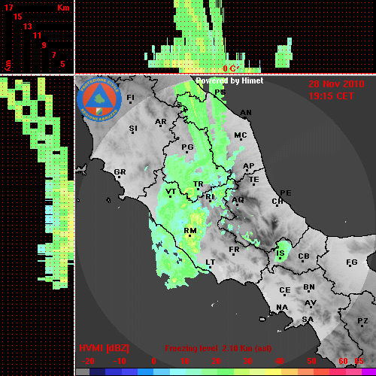
Task: Click the Freezing level 2.10 Km text
Action: pos(218,348)
